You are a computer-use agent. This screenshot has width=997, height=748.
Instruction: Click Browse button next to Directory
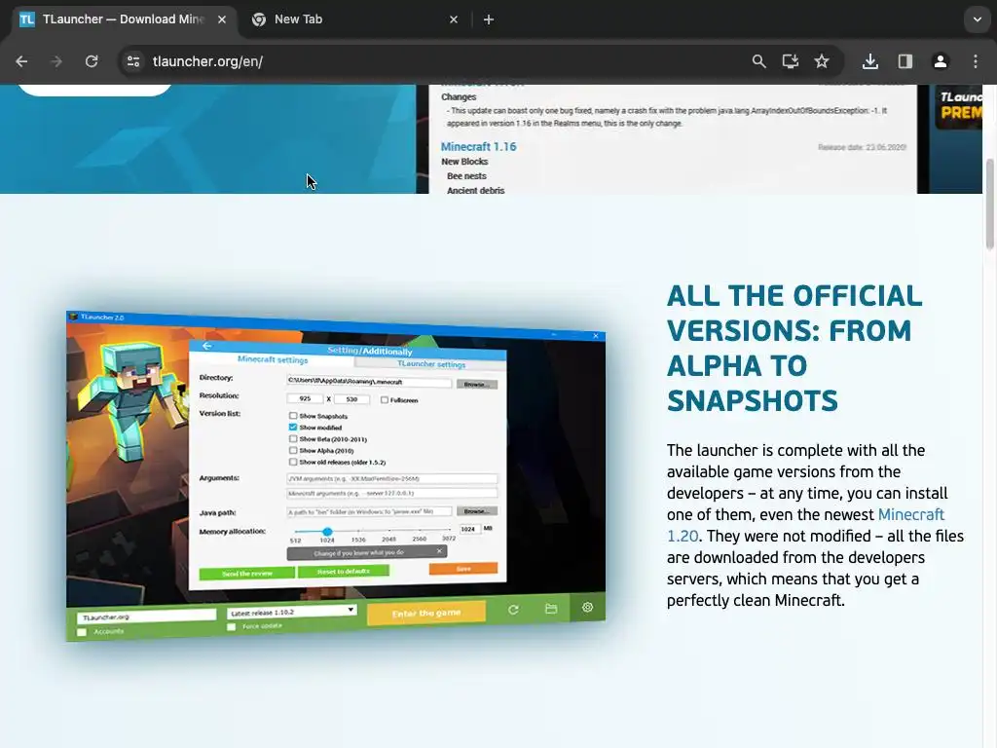(x=476, y=384)
